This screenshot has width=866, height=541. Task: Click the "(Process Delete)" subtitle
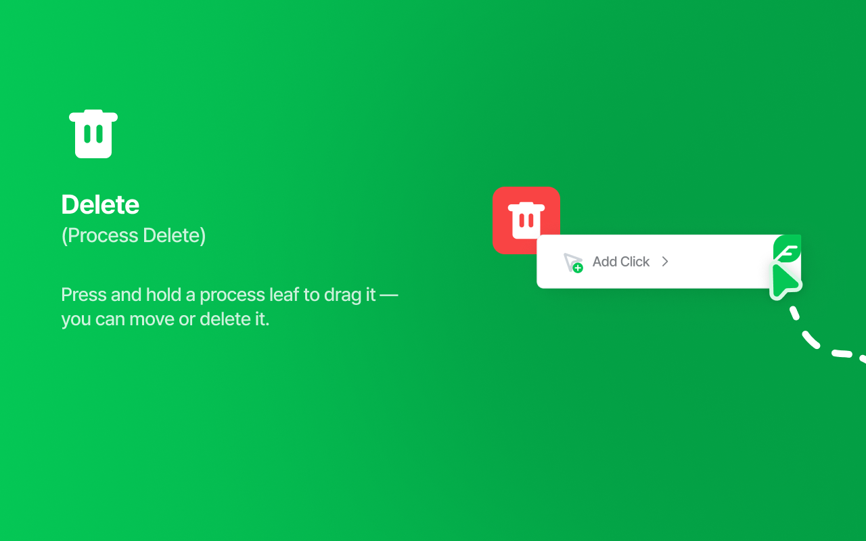(133, 235)
